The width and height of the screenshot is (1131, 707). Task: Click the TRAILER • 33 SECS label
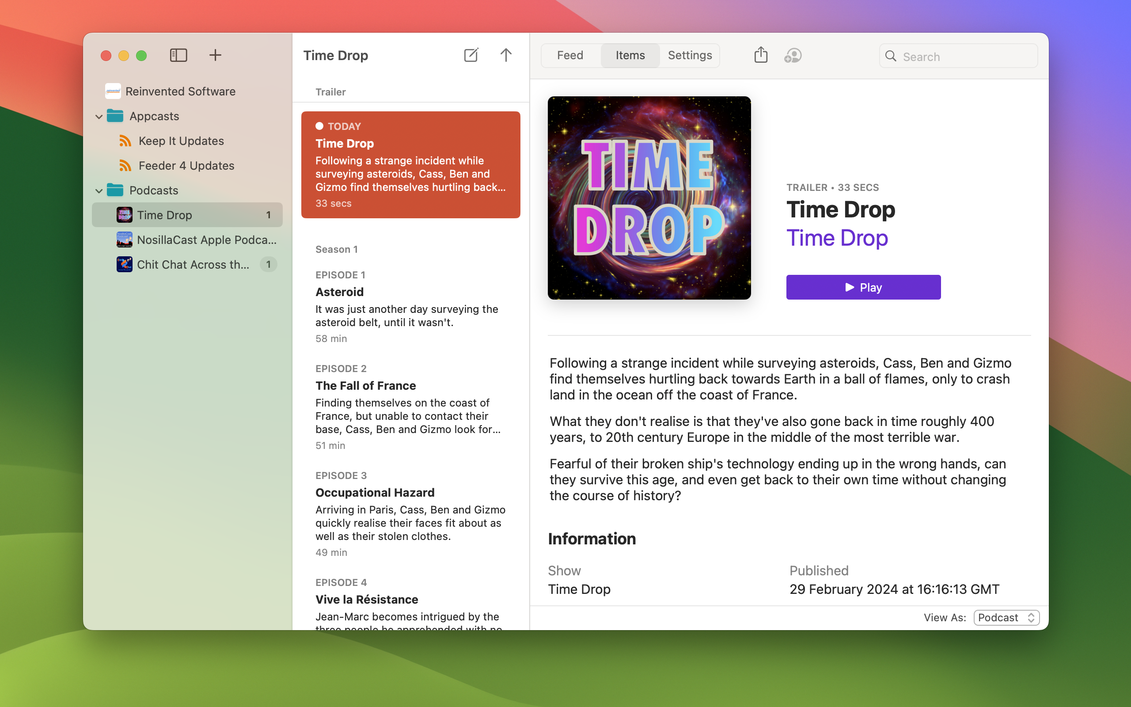[832, 187]
